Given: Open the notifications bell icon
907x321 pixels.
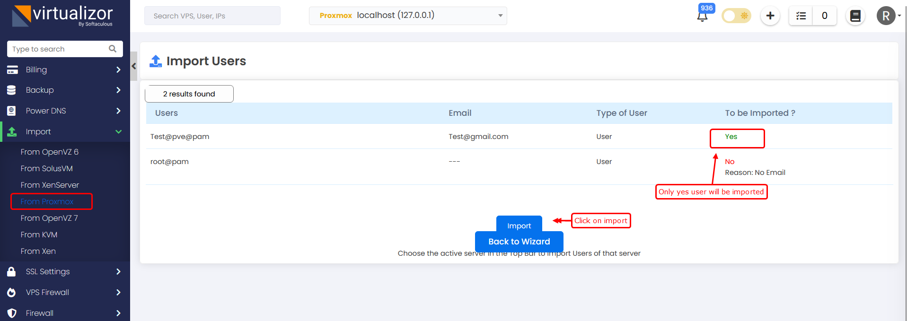Looking at the screenshot, I should (702, 17).
